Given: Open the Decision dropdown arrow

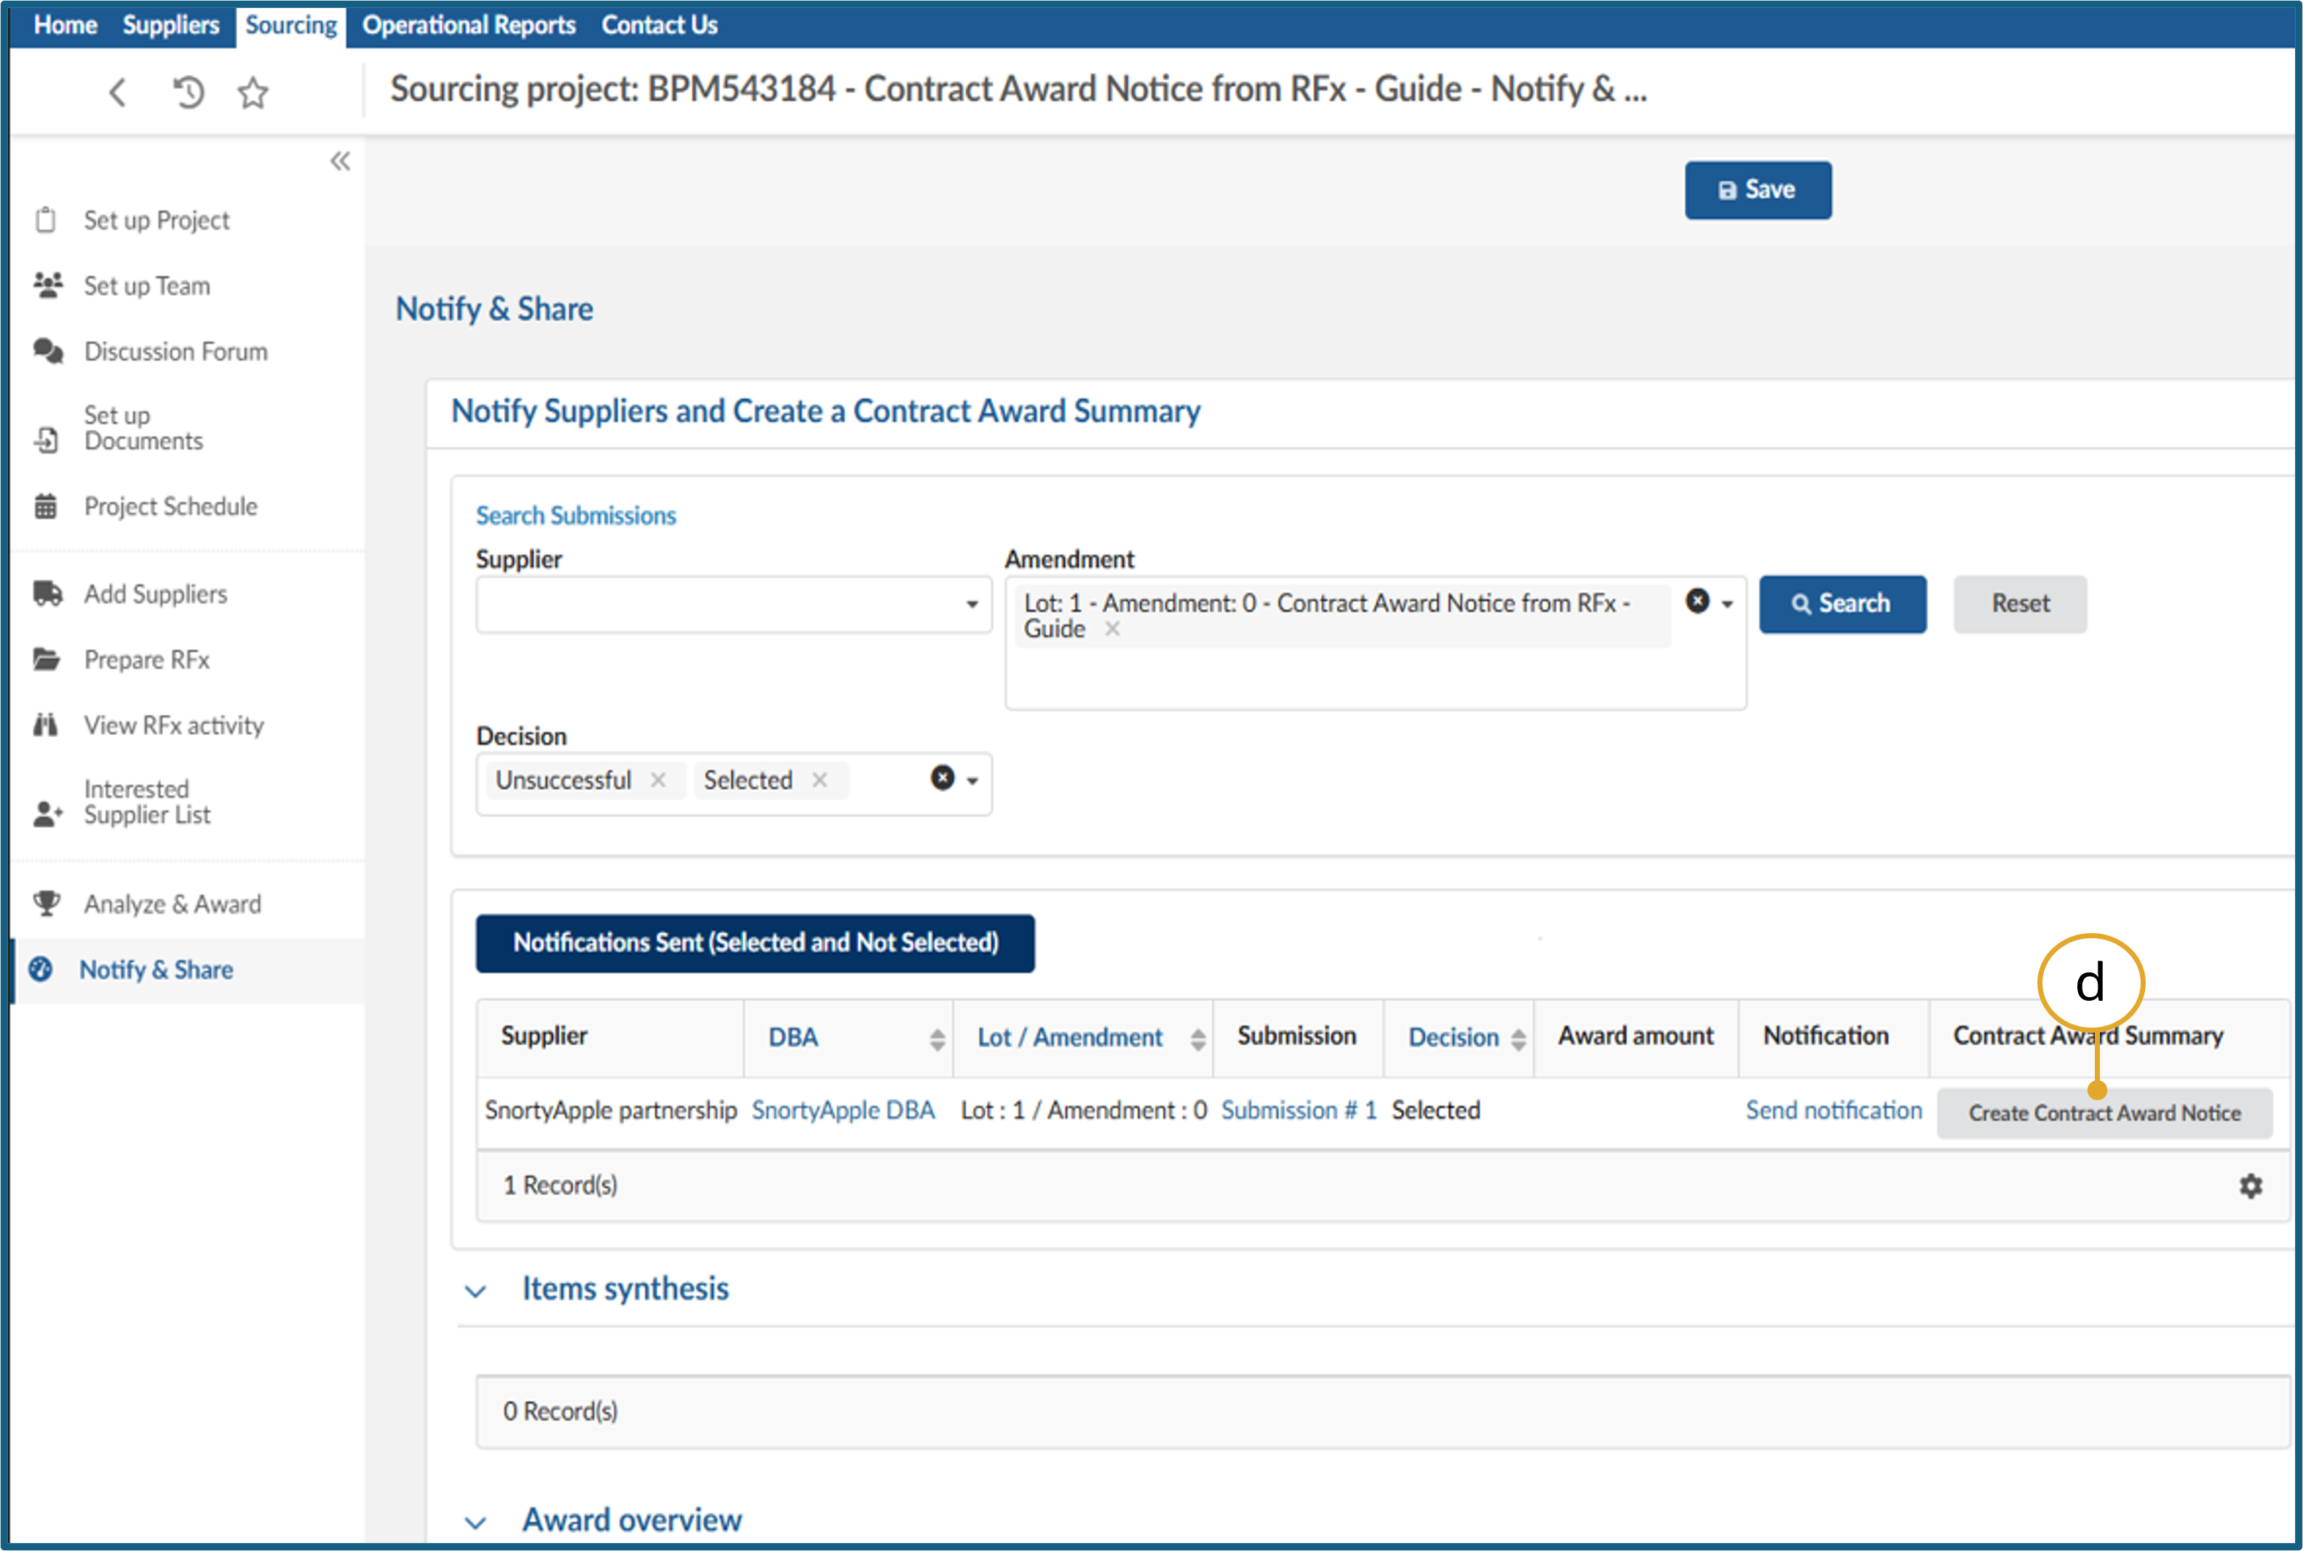Looking at the screenshot, I should coord(972,782).
